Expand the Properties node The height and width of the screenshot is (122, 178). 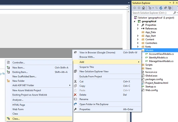point(138,25)
